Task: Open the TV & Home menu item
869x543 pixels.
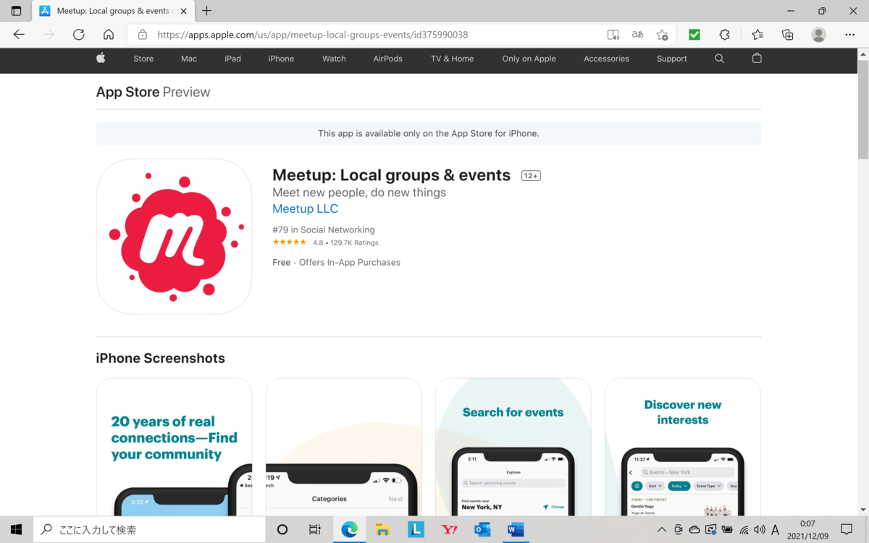Action: (x=452, y=59)
